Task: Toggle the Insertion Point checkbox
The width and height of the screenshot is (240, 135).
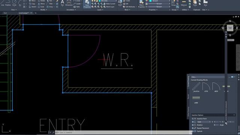Action: tap(193, 118)
